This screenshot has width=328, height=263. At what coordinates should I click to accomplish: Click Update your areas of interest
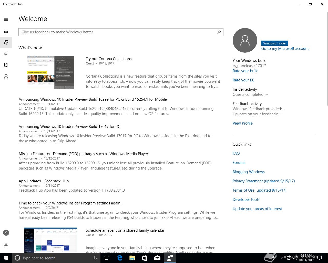coord(257,209)
